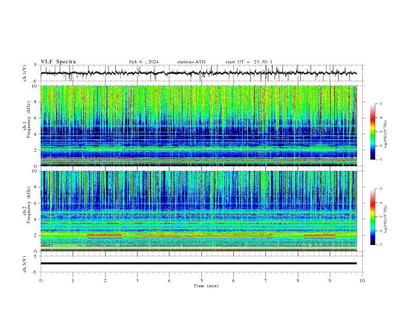Click the ch.2 spectrogram panel

tap(199, 211)
